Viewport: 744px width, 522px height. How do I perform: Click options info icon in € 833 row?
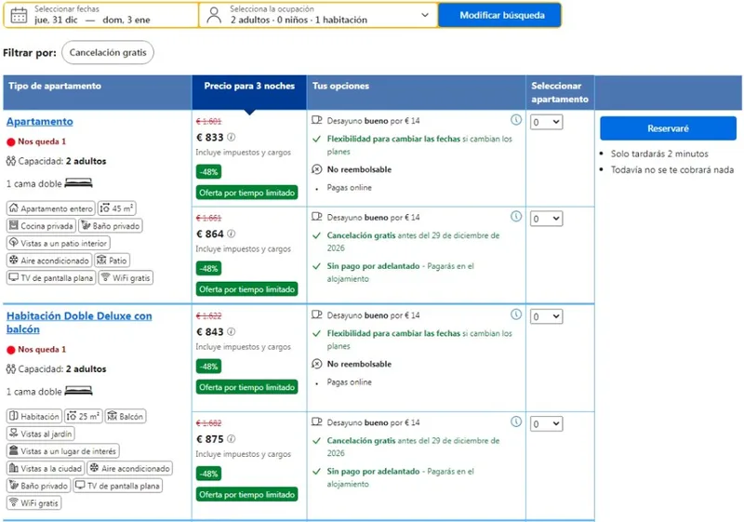click(516, 120)
